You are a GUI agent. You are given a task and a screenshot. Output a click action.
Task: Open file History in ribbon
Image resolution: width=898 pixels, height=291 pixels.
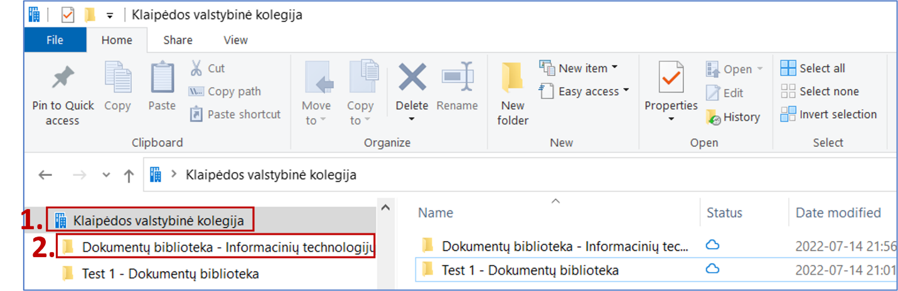tap(733, 117)
